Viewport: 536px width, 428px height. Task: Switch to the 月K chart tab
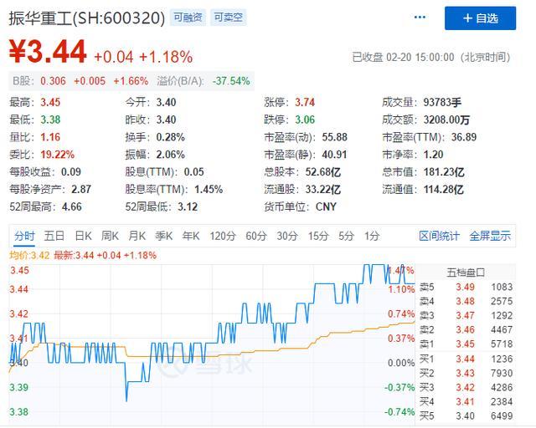[x=137, y=236]
